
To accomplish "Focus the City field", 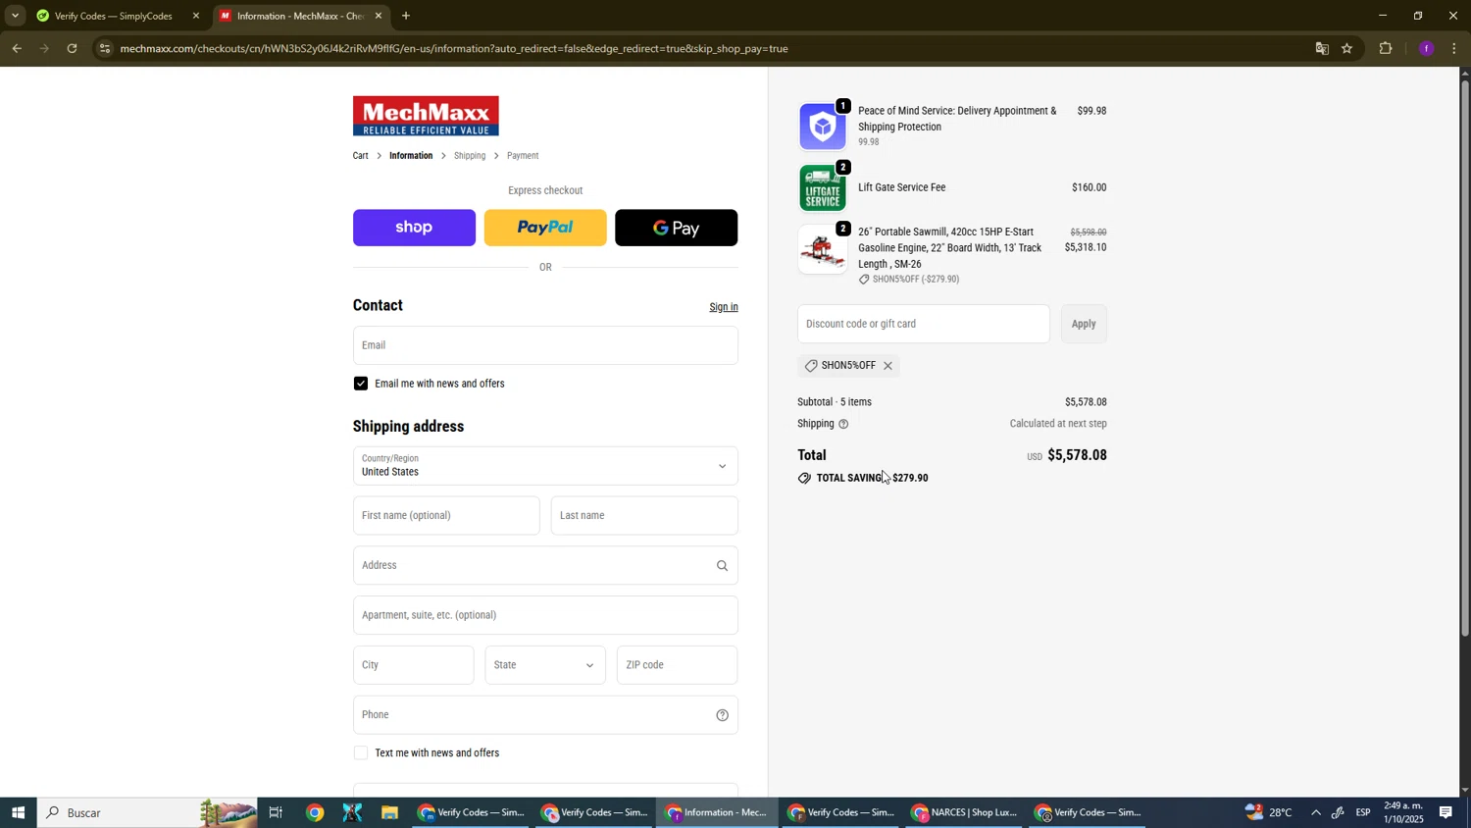I will click(413, 665).
